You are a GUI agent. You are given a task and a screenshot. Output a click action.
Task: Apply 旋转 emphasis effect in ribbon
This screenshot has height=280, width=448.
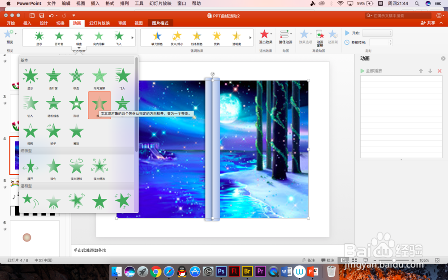217,38
